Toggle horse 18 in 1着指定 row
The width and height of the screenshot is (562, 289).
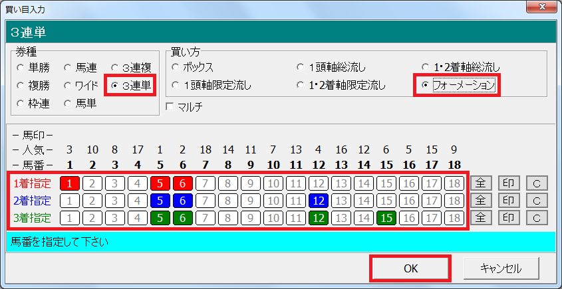[x=454, y=184]
